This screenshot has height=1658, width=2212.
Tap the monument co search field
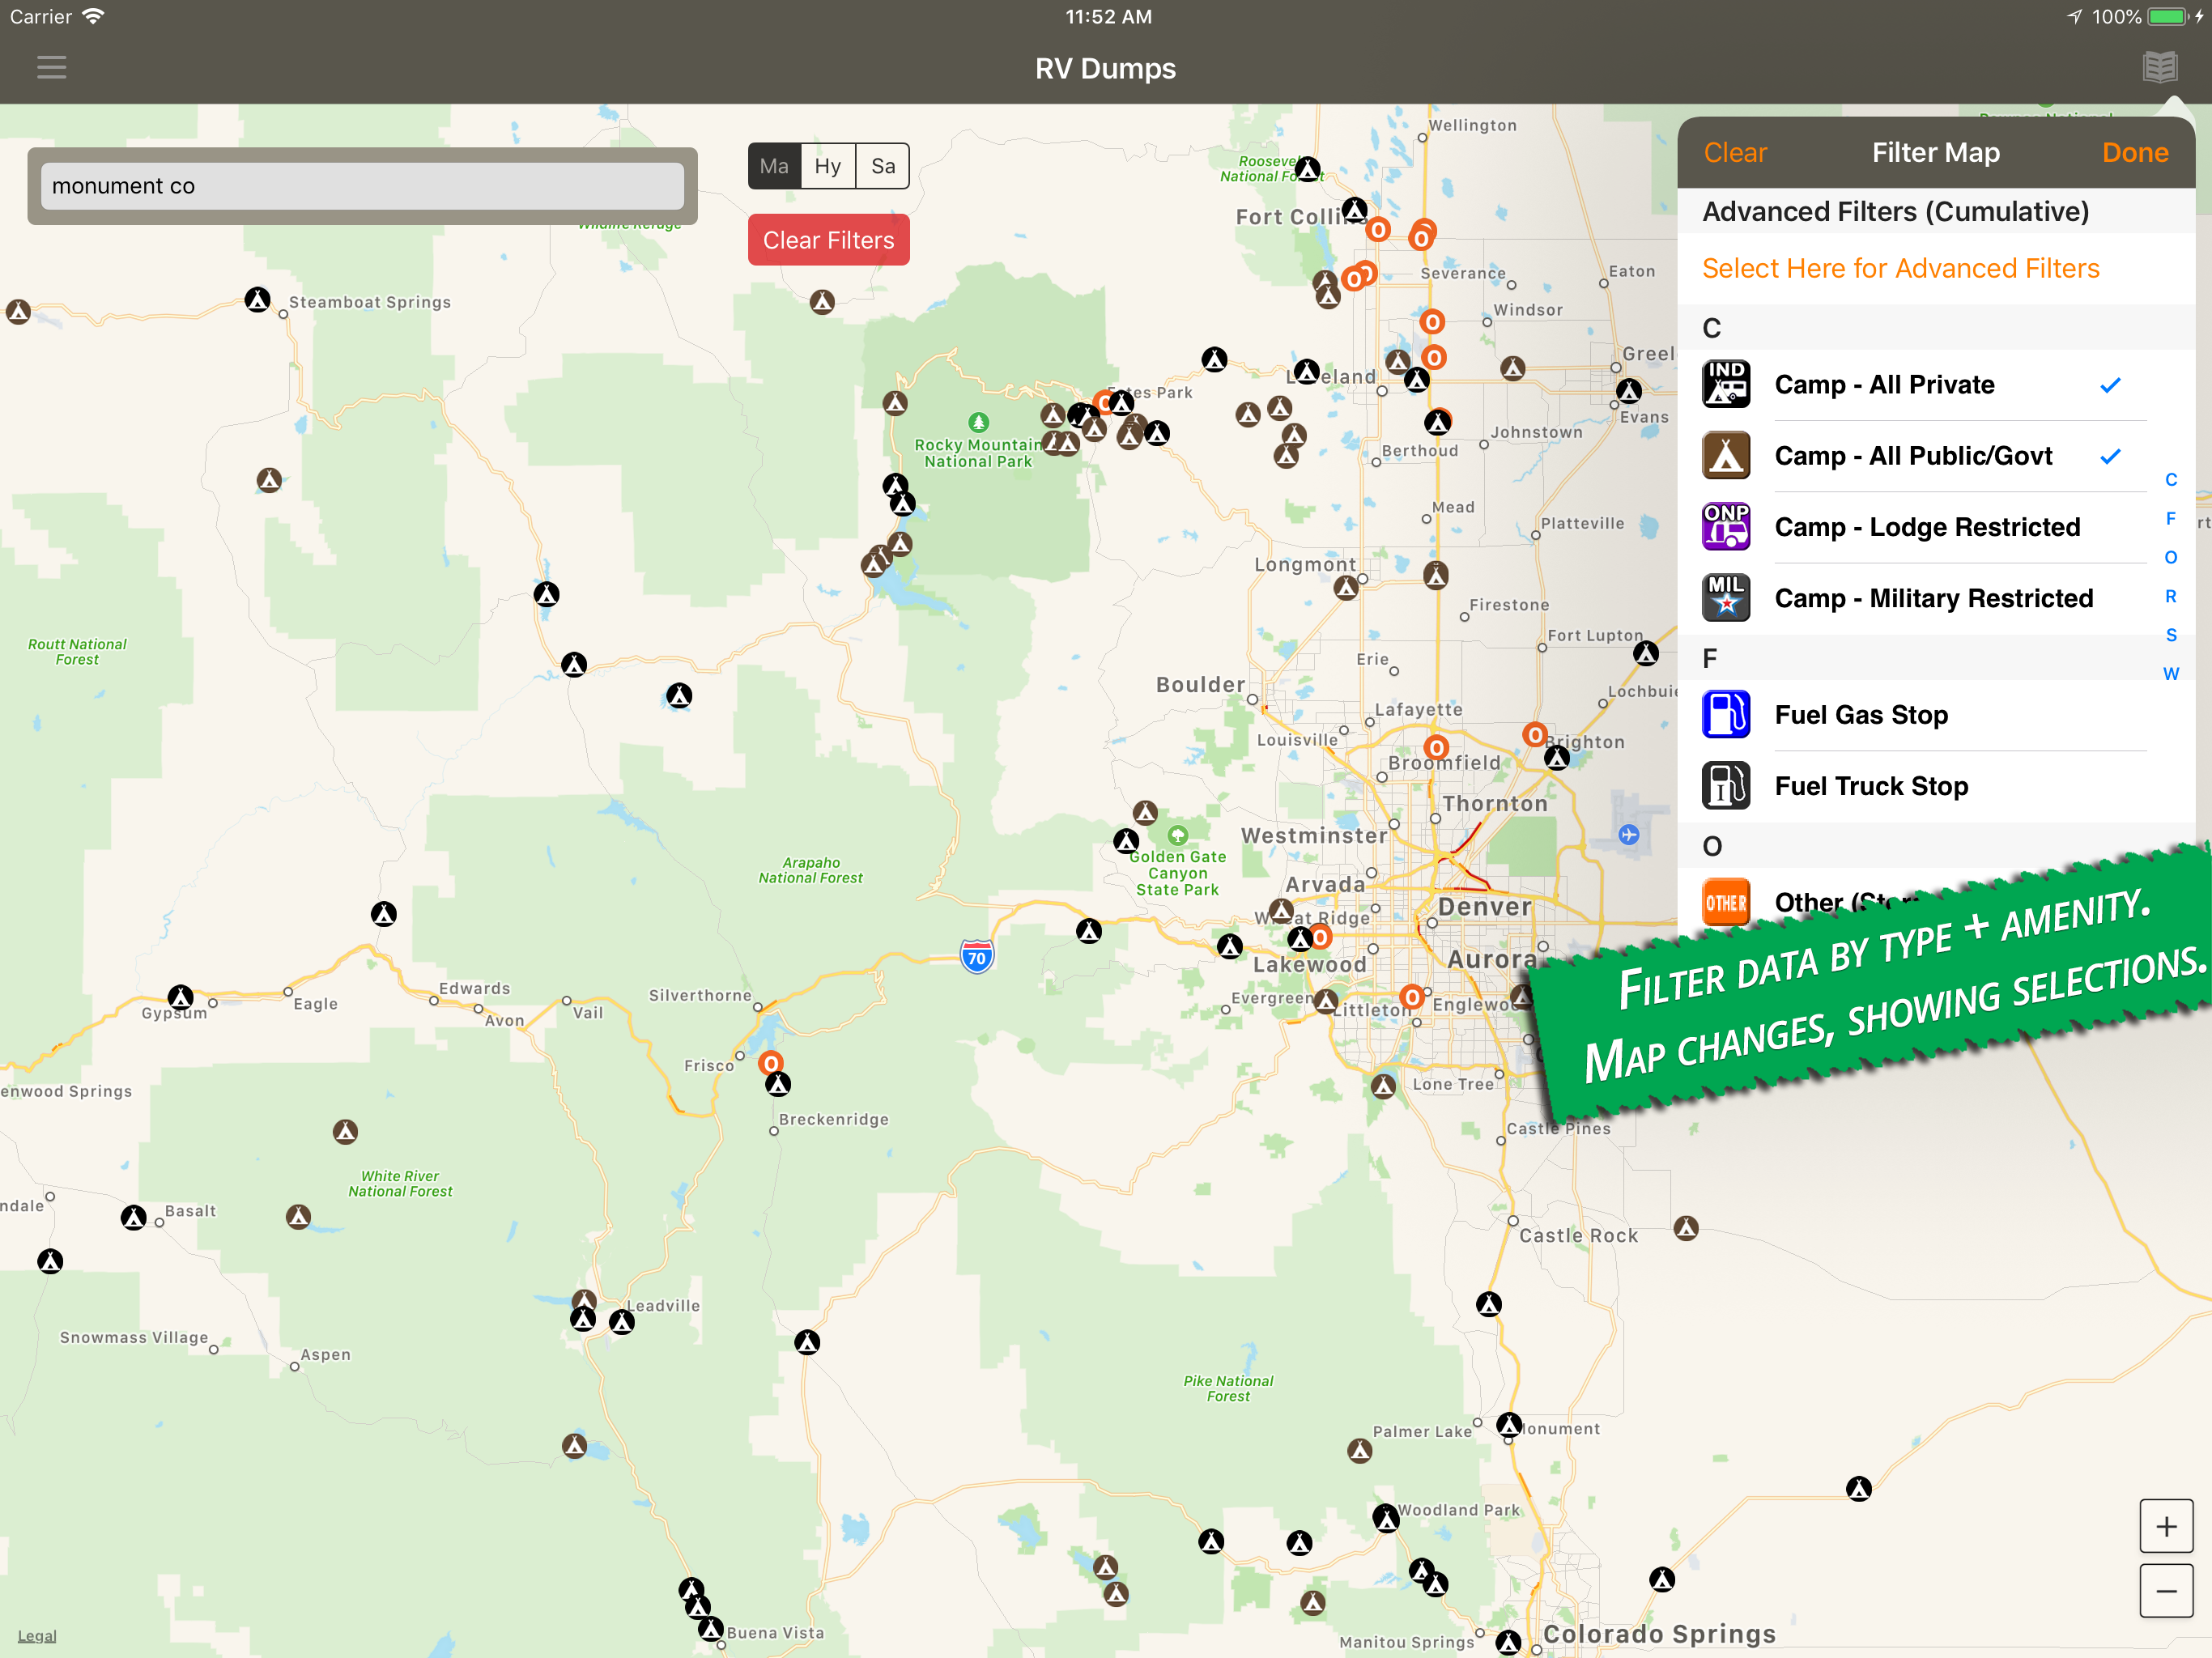(x=362, y=186)
